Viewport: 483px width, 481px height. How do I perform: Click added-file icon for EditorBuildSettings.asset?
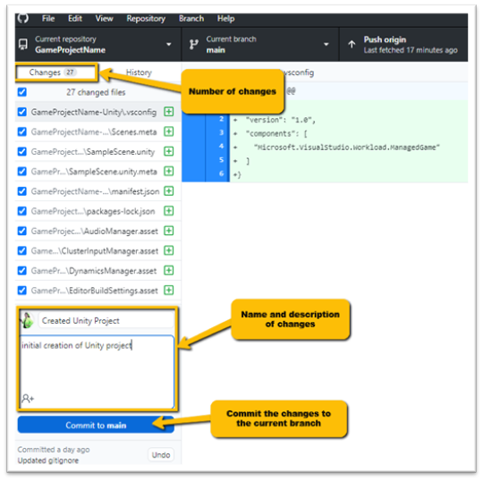[x=169, y=290]
